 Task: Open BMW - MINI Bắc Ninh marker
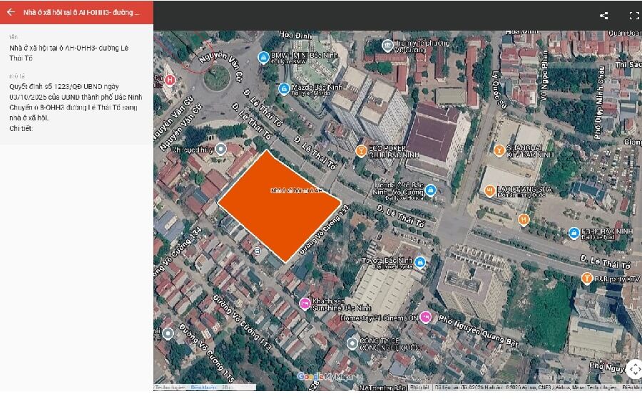pyautogui.click(x=263, y=57)
